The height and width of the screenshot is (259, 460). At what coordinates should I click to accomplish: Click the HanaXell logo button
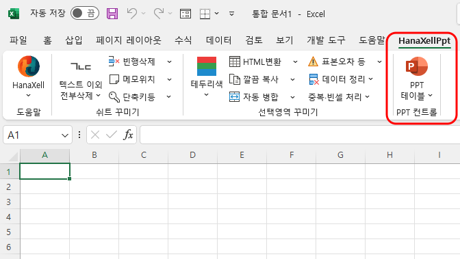[x=29, y=66]
